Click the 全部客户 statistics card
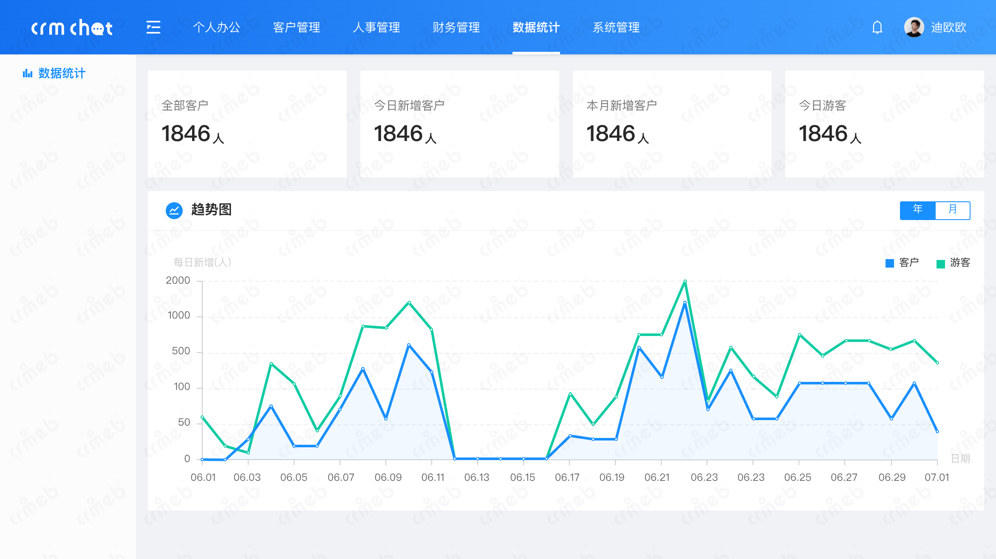The image size is (996, 559). (x=247, y=124)
